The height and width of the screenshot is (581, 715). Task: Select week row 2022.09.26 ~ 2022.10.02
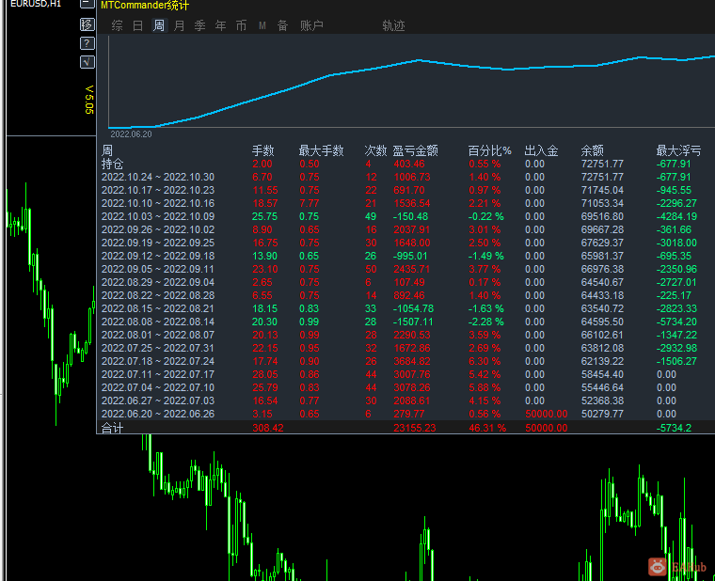158,229
